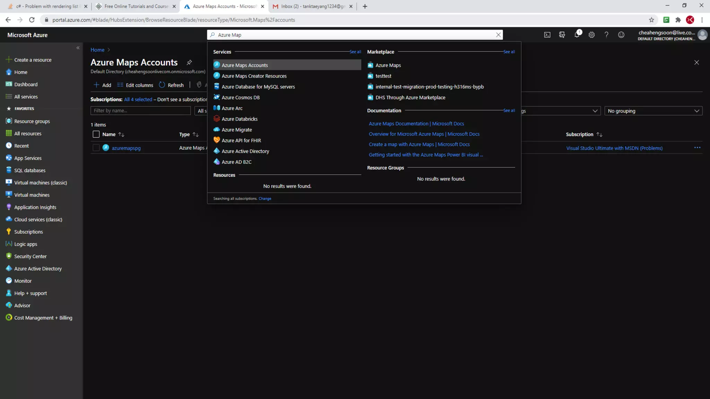Open the notifications bell icon

(577, 35)
